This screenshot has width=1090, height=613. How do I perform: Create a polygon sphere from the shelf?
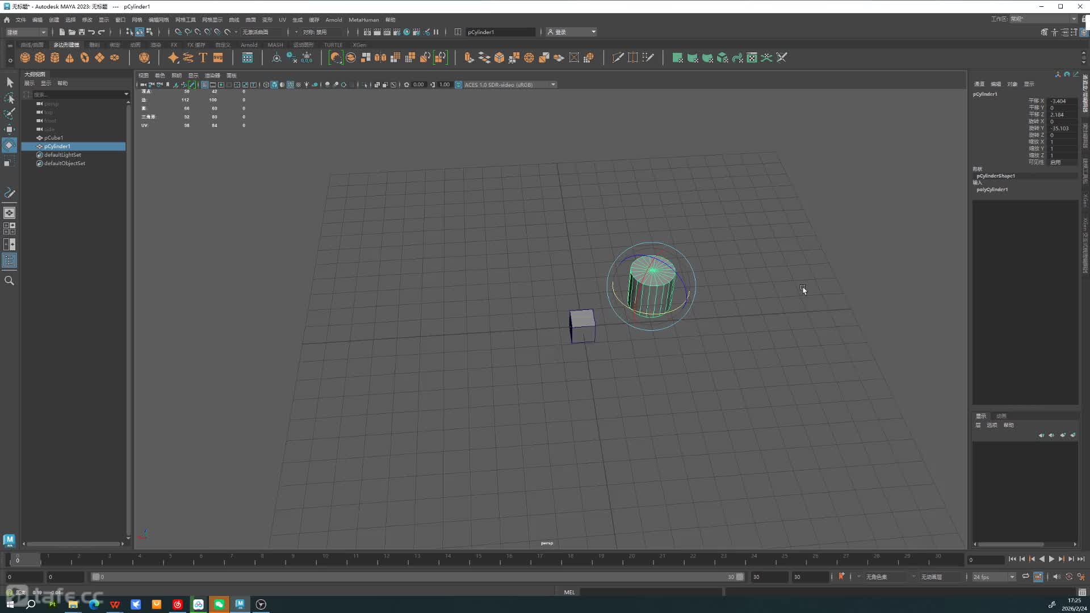(25, 57)
